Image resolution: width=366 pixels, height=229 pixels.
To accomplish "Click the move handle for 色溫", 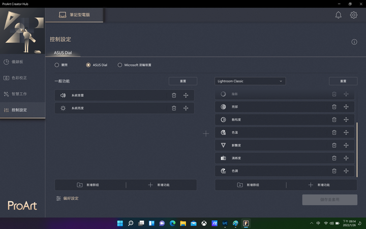I will (346, 132).
